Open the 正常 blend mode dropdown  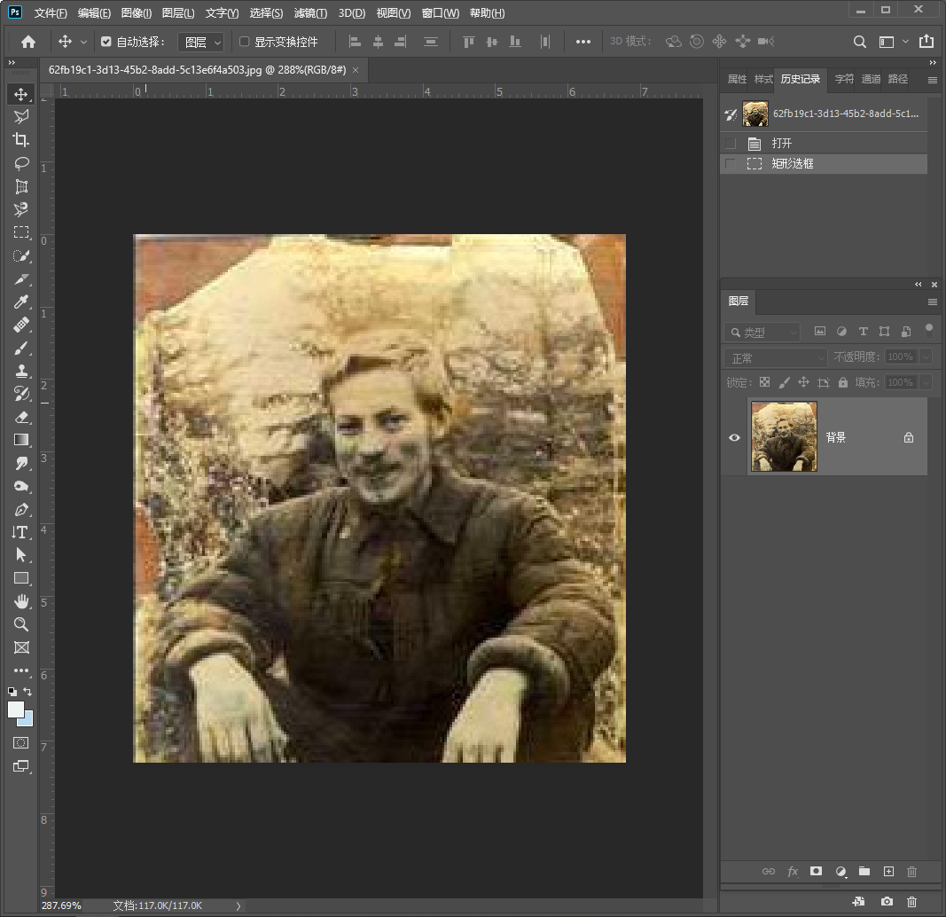776,357
